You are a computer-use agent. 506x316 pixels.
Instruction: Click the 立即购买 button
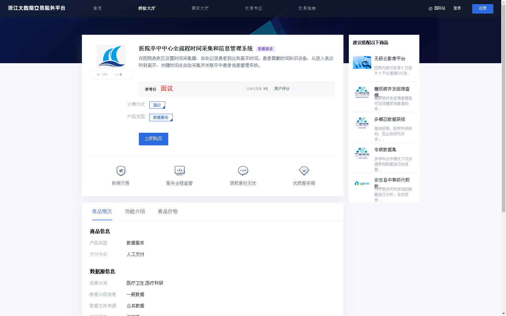click(153, 139)
